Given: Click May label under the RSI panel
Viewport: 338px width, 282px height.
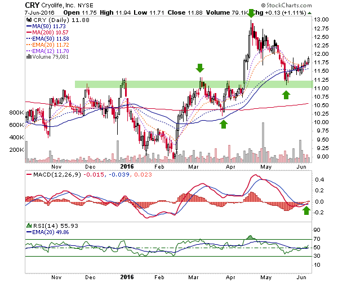Looking at the screenshot, I should point(266,277).
